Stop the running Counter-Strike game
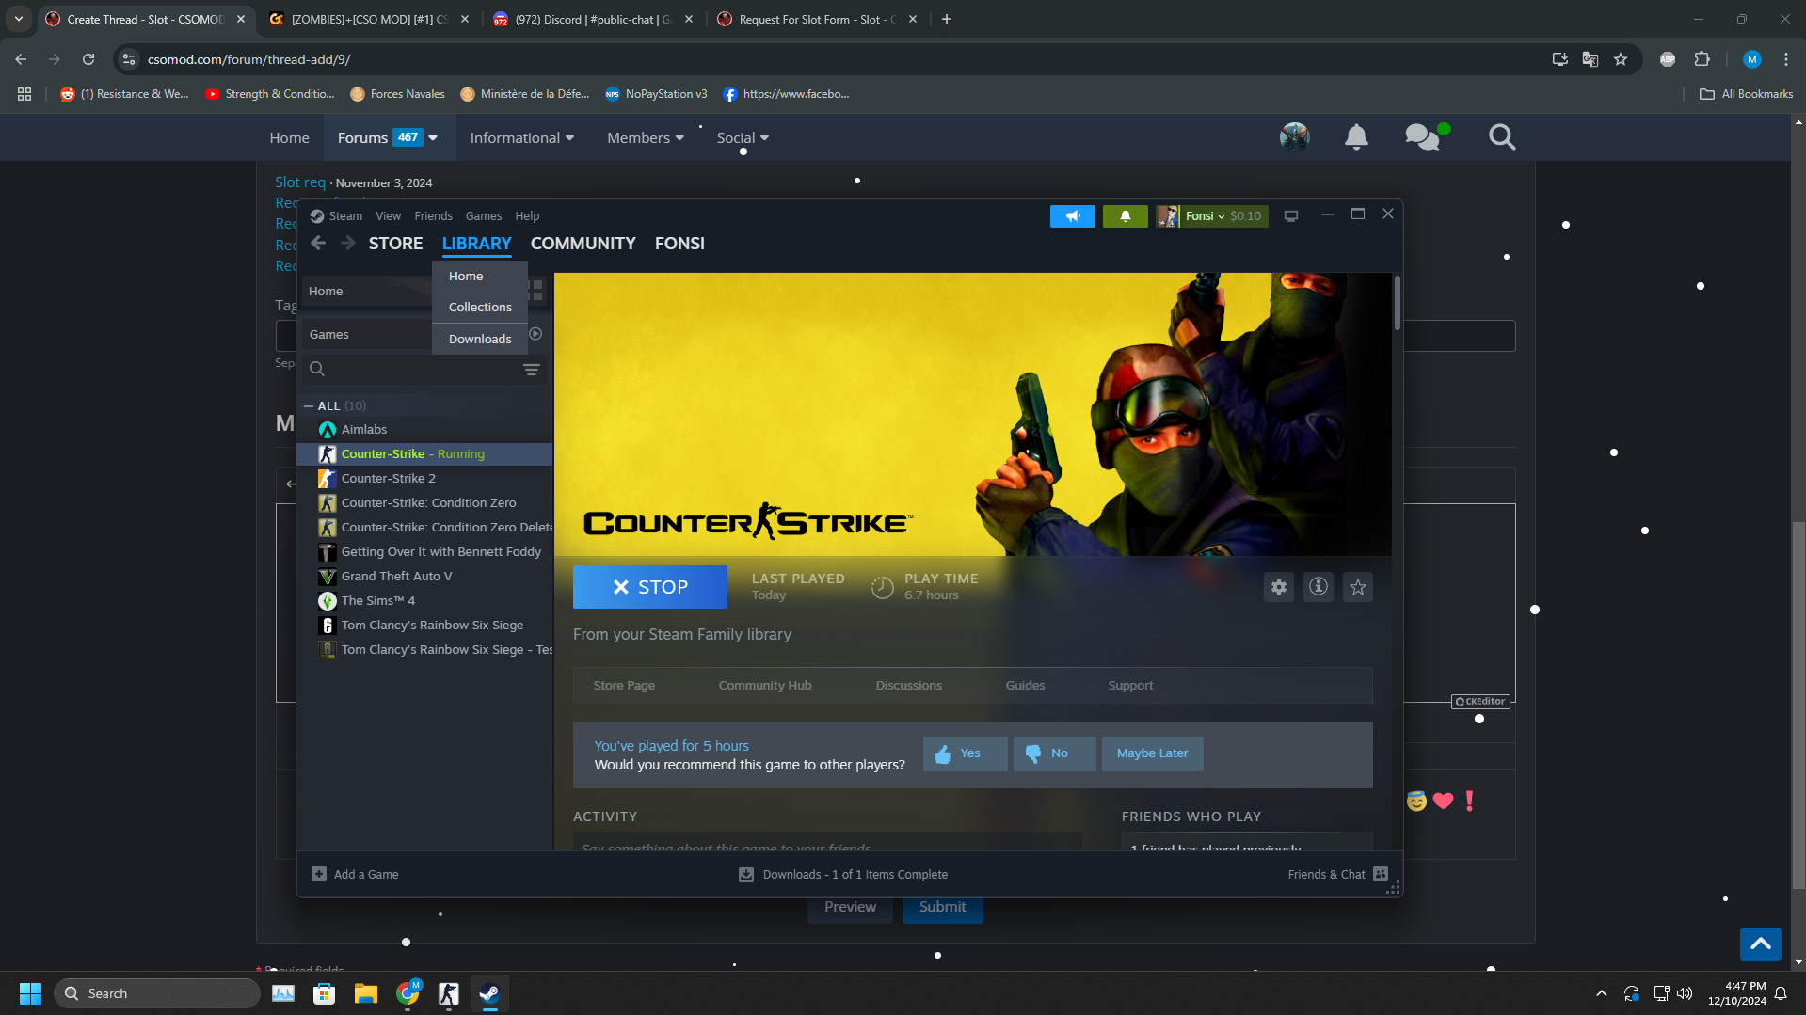Viewport: 1806px width, 1015px height. click(x=649, y=587)
